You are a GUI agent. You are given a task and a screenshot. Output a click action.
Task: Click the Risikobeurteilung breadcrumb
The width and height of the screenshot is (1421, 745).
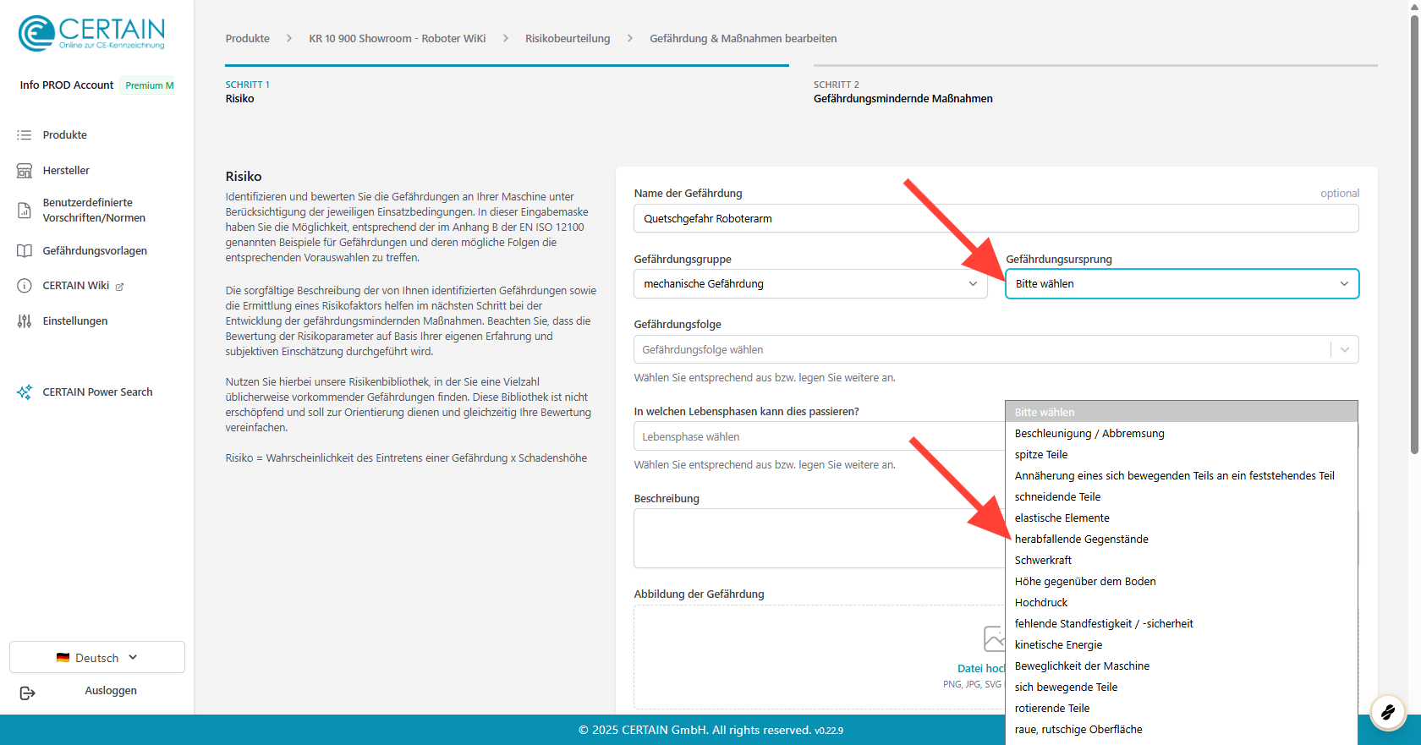[x=568, y=39]
